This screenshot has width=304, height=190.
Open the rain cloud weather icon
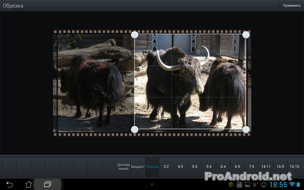click(x=264, y=185)
